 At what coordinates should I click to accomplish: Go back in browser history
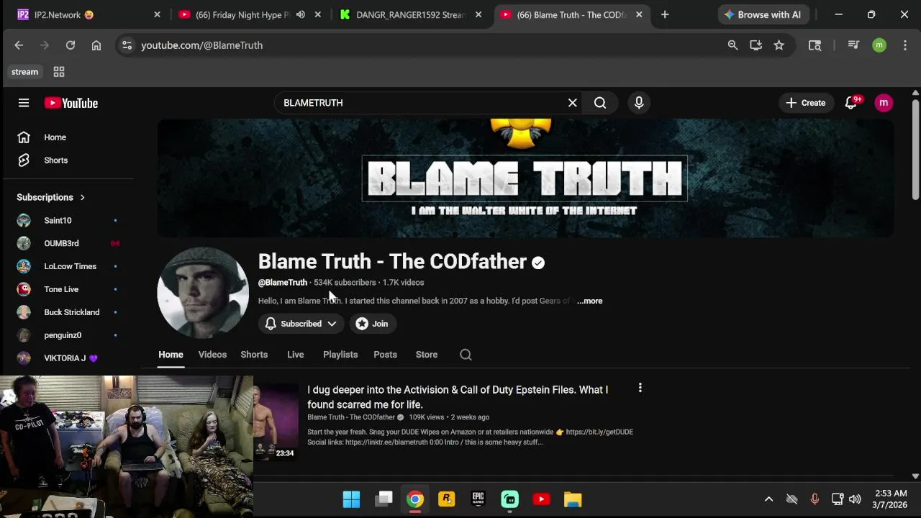pyautogui.click(x=19, y=45)
